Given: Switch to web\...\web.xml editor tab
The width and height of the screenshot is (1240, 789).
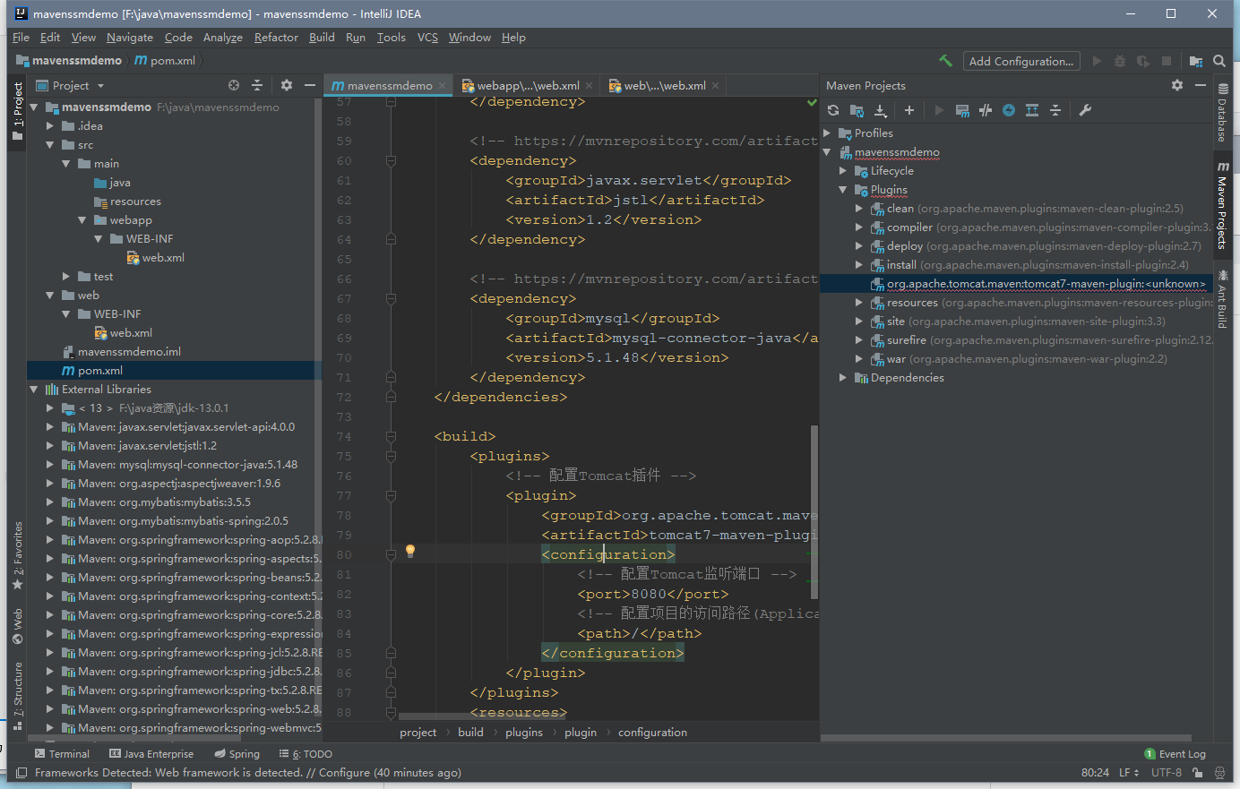Looking at the screenshot, I should pos(663,86).
